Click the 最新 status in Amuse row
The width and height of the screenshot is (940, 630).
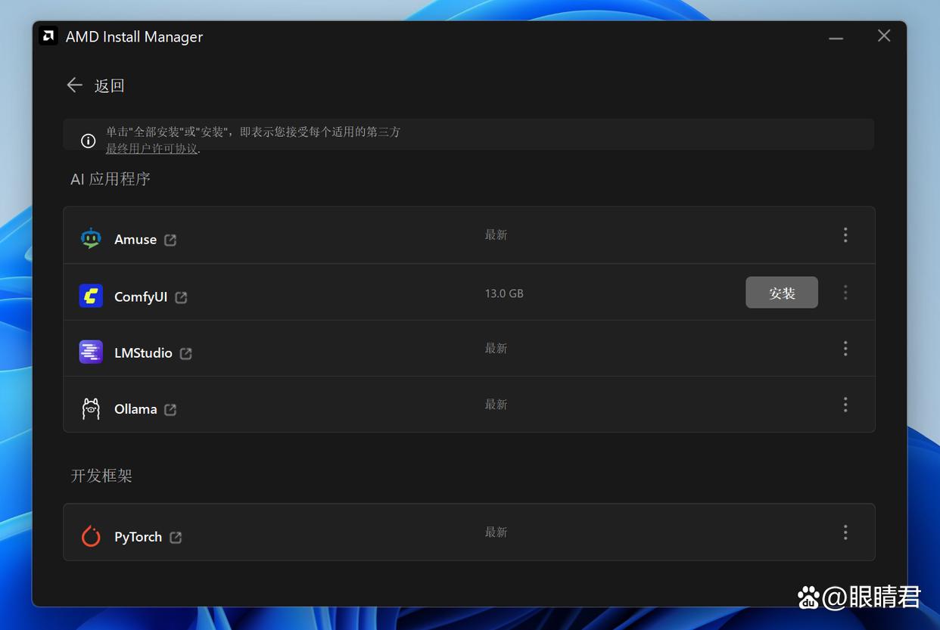pos(496,234)
